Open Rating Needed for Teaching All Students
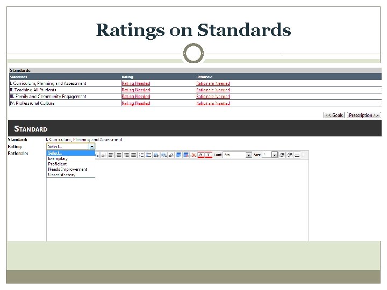 click(136, 90)
